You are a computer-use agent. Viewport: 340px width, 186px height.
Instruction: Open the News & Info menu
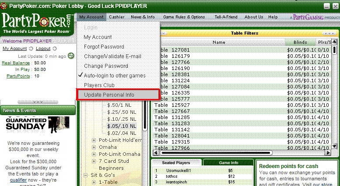143,17
